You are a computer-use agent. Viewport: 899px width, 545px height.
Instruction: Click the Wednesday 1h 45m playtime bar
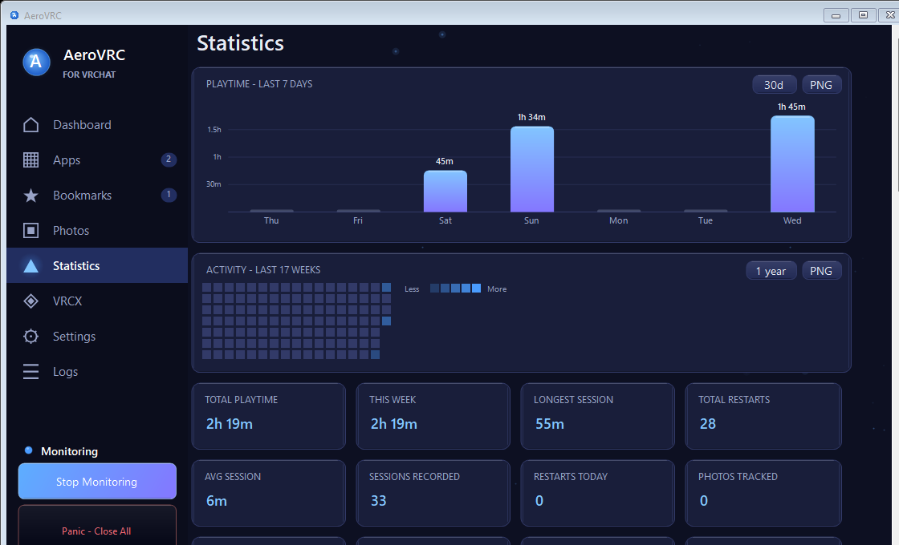click(x=792, y=164)
